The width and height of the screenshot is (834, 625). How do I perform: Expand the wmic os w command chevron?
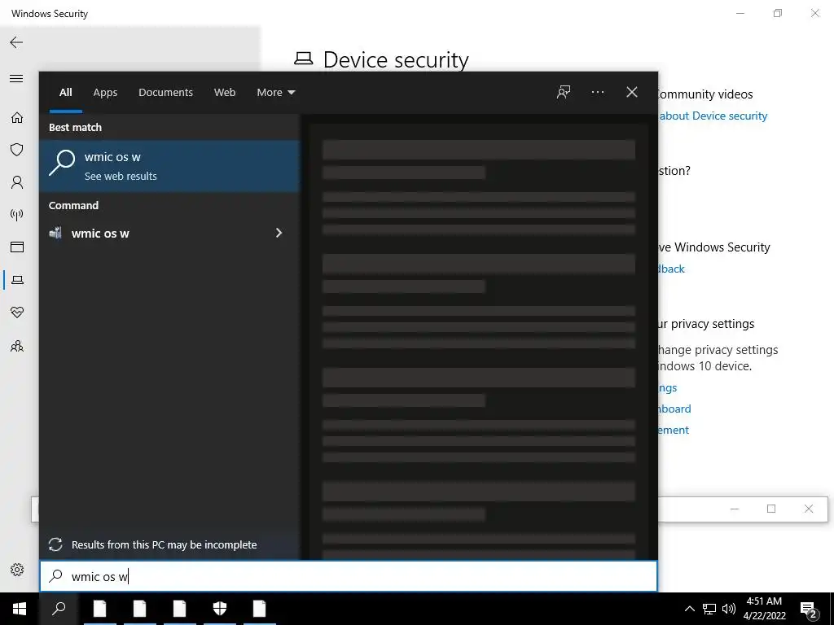[x=279, y=234]
